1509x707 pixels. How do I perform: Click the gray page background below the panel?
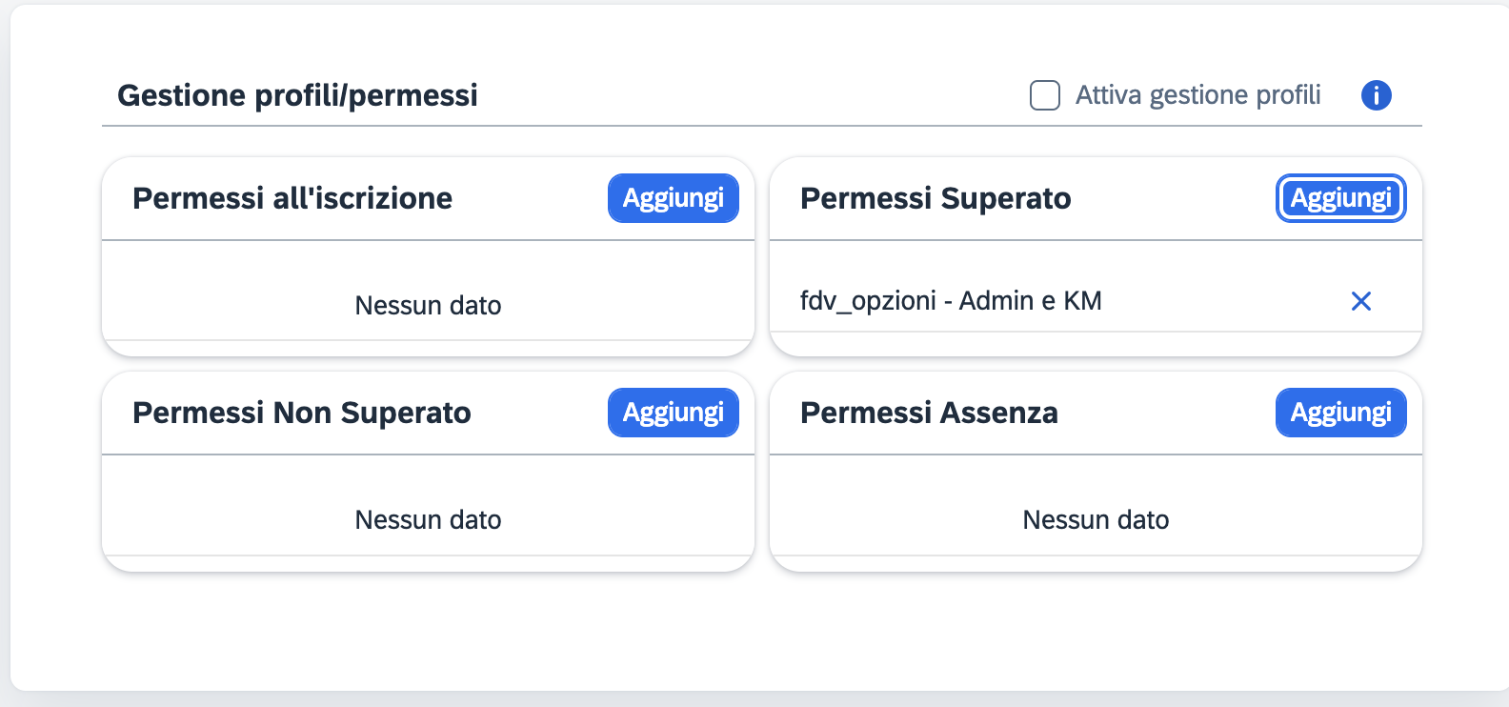(762, 699)
